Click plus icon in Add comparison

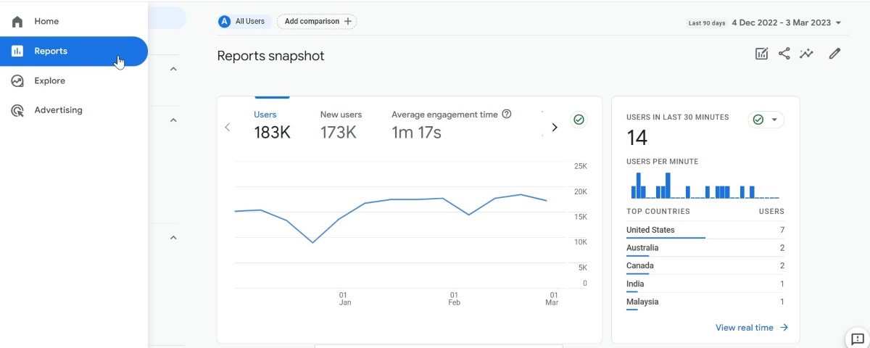coord(348,22)
